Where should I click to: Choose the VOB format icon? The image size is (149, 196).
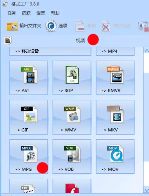tap(72, 153)
